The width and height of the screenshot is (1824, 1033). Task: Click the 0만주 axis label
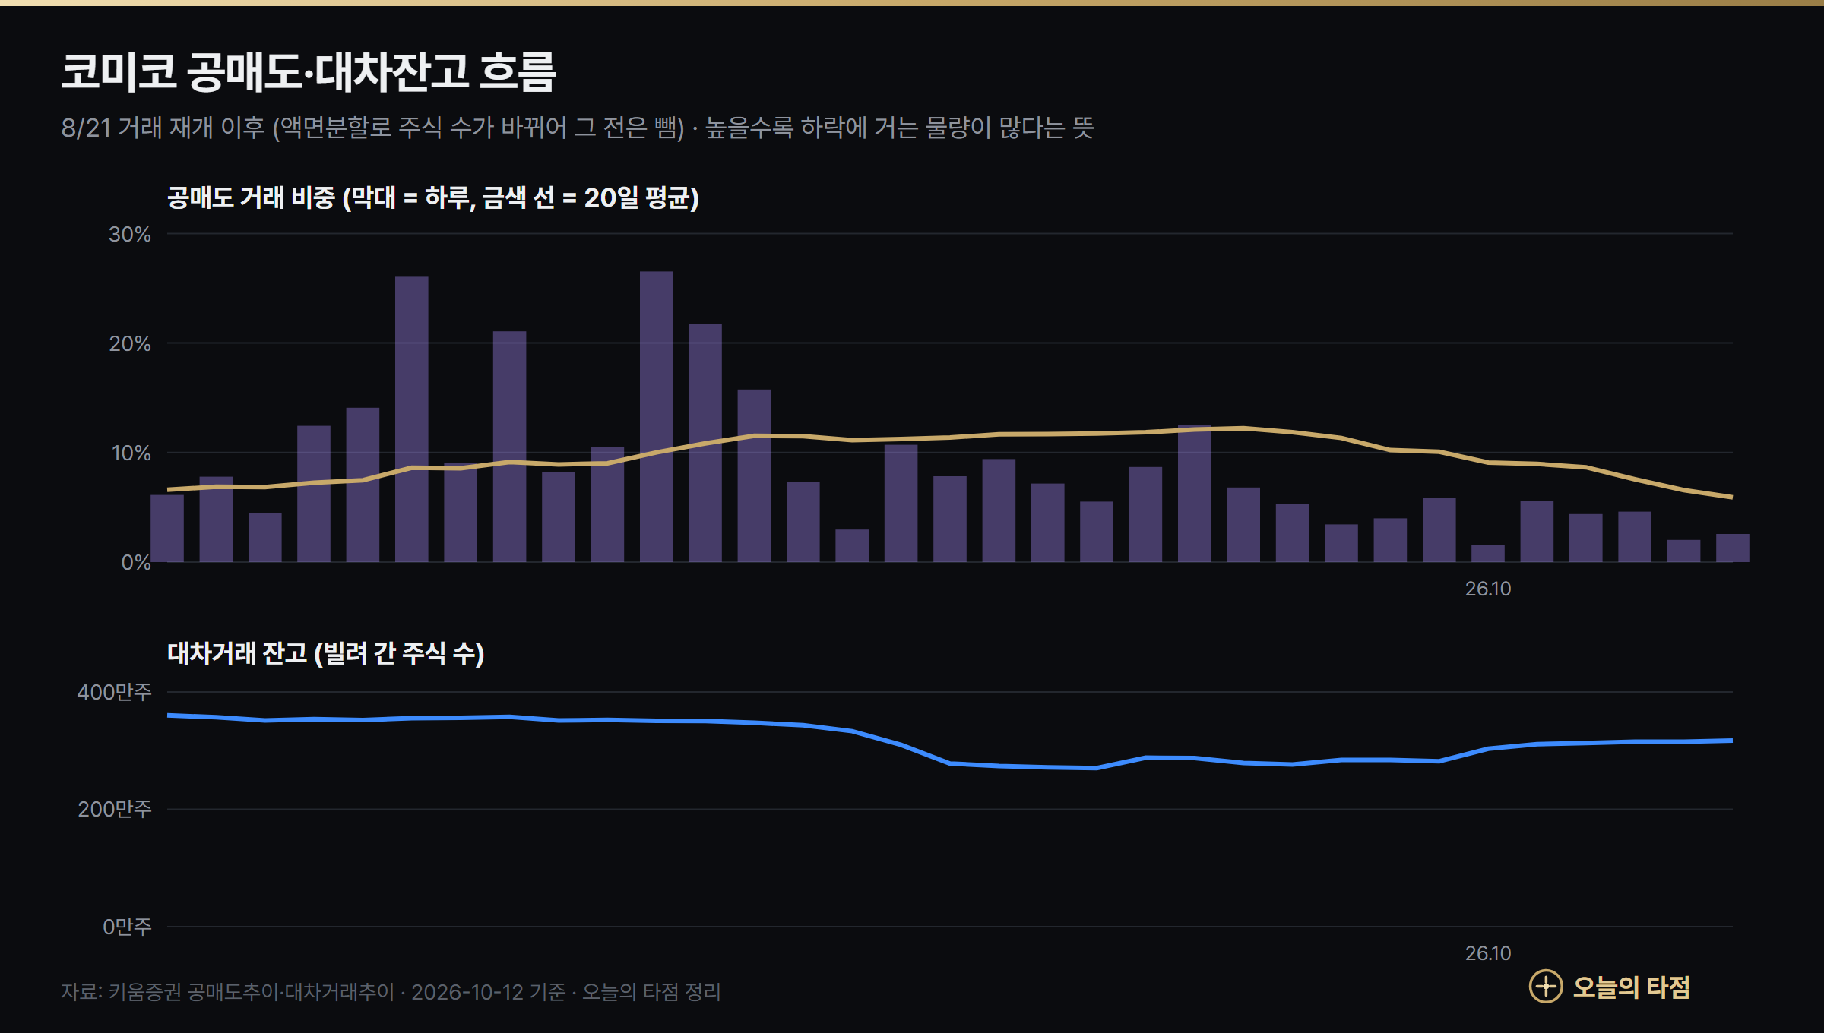coord(127,927)
